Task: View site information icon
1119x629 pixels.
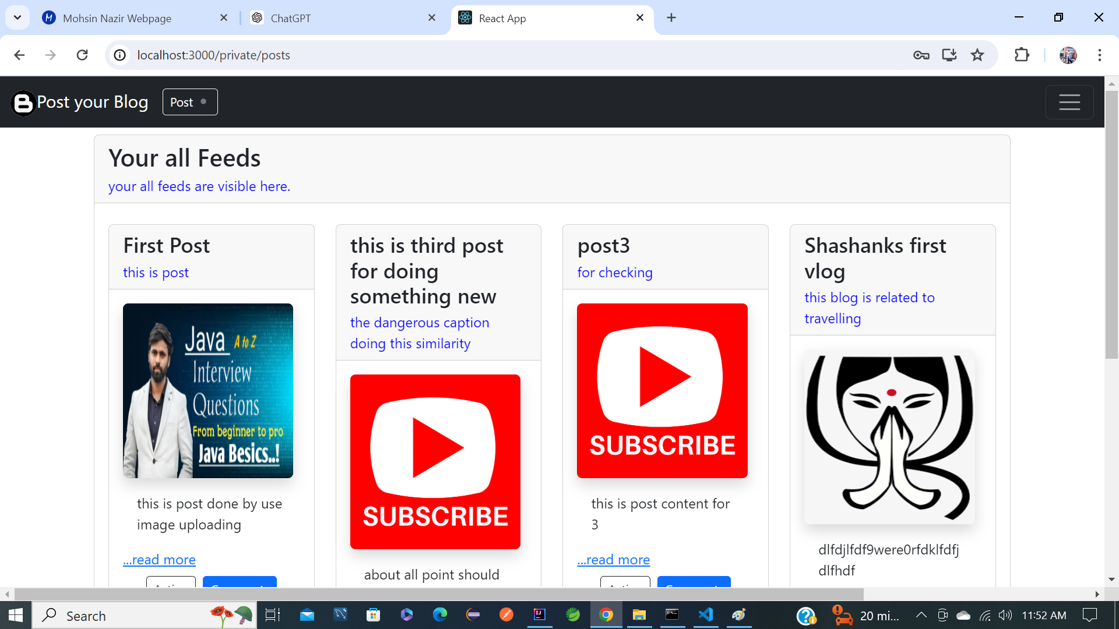Action: click(x=119, y=55)
